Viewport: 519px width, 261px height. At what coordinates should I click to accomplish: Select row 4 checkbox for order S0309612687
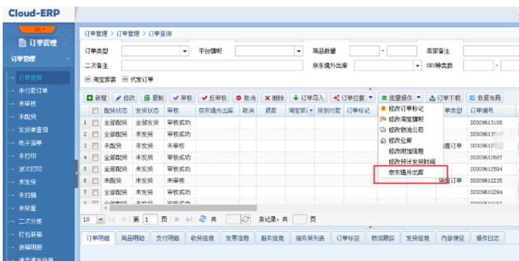[x=95, y=157]
